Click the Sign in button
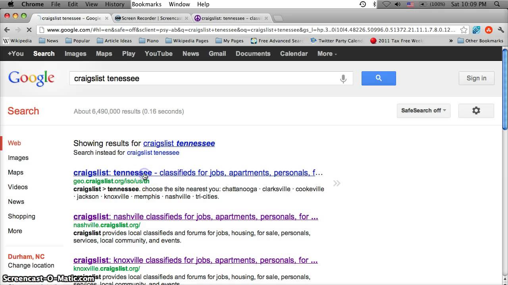 tap(476, 78)
